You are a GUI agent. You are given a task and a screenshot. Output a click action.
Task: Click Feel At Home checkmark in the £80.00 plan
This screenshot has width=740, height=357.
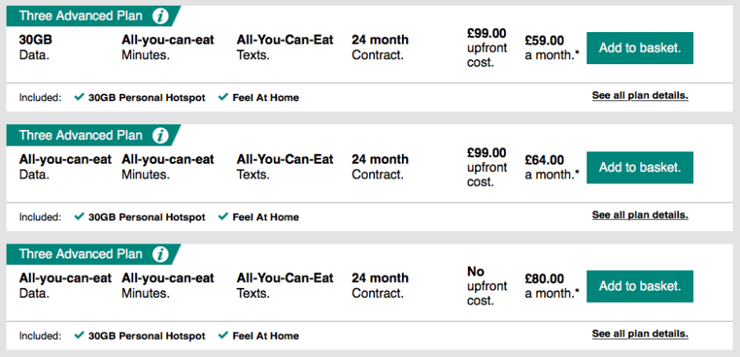[x=223, y=336]
